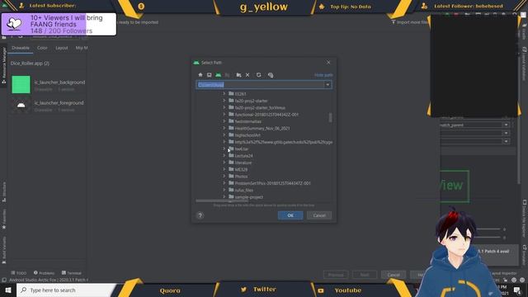Switch to the Color tab
This screenshot has height=297, width=528.
coord(42,48)
